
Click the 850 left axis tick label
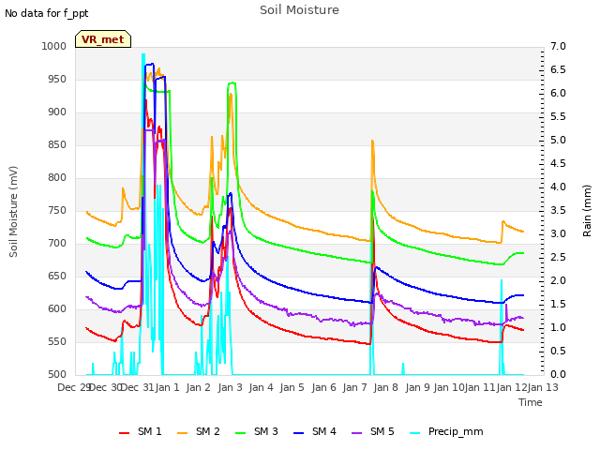(57, 144)
